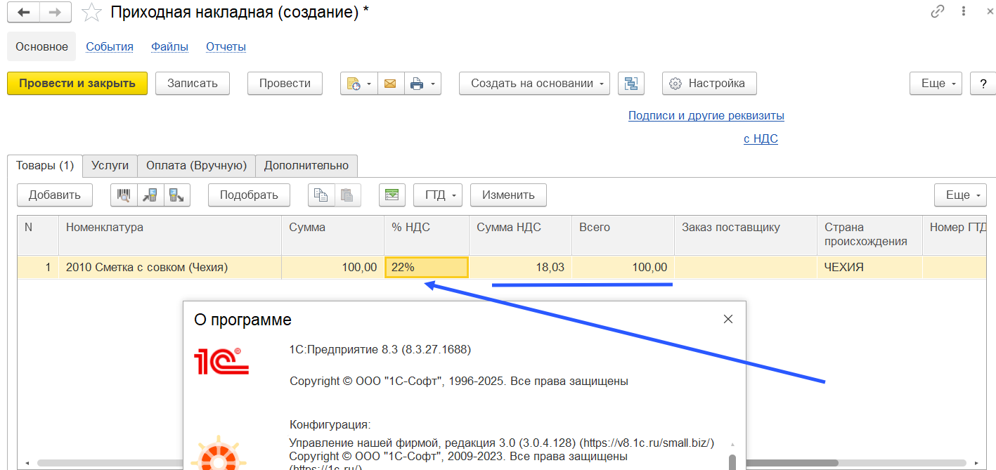The image size is (996, 470).
Task: Click the % НДС column header
Action: tap(427, 235)
